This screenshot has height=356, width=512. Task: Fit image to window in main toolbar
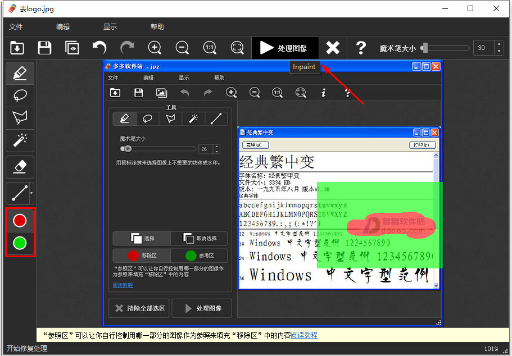pyautogui.click(x=237, y=48)
